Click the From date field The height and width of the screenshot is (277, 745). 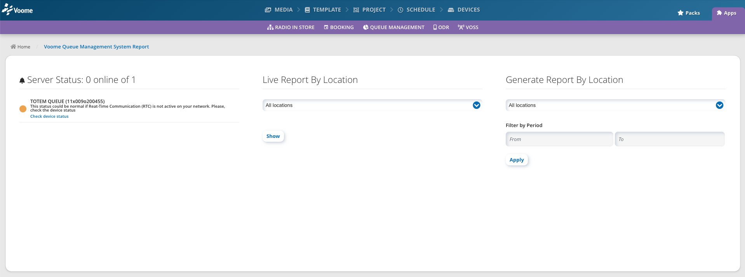[x=559, y=139]
